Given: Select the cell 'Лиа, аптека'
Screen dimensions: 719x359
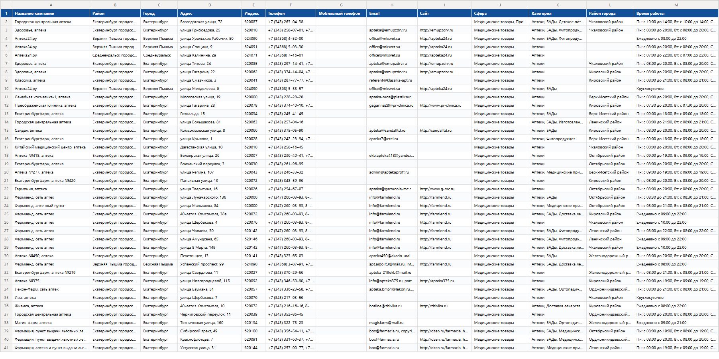Looking at the screenshot, I should [x=51, y=298].
